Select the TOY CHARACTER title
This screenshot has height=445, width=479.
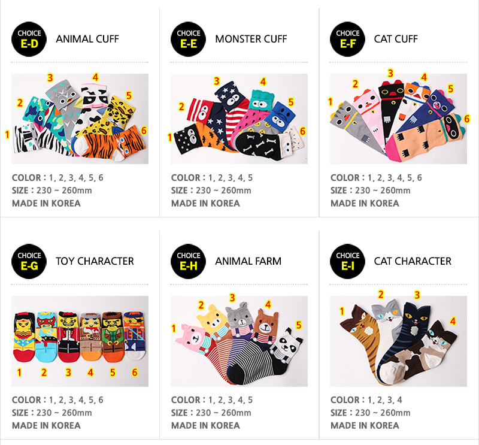(95, 261)
